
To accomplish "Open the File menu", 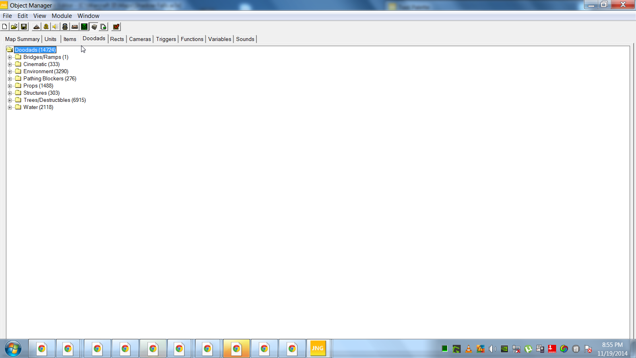I will (x=7, y=16).
